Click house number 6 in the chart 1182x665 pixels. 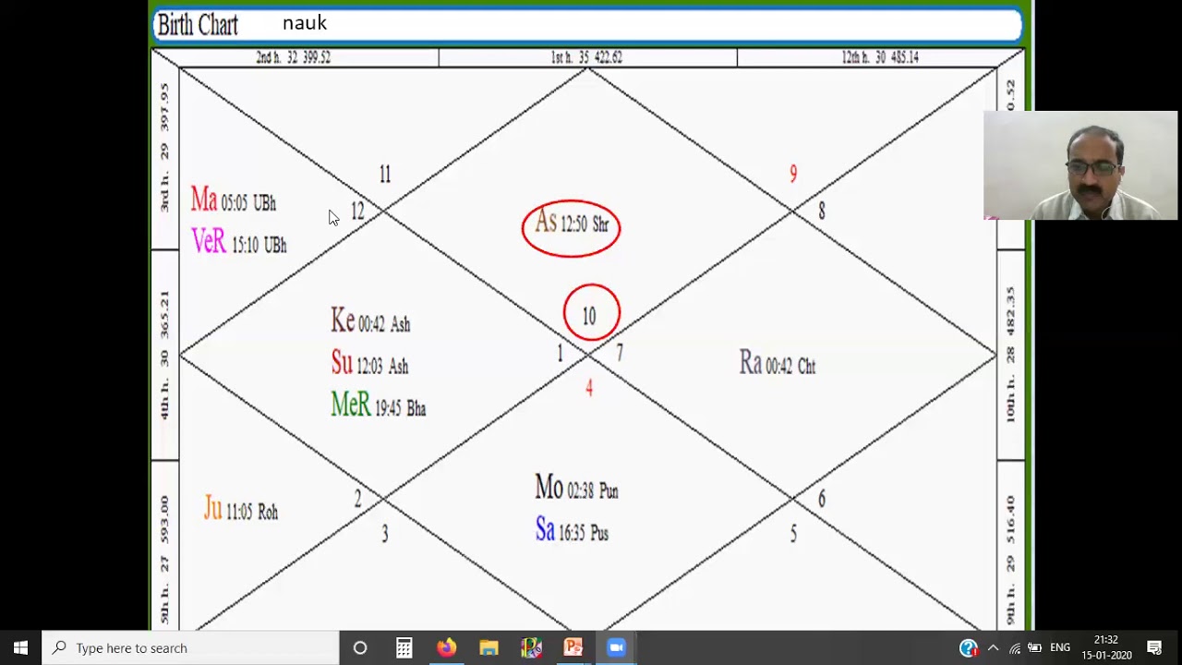821,500
